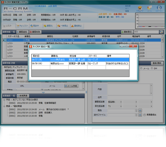Click the blue collapse arrow below customer details
Image resolution: width=166 pixels, height=147 pixels.
[x=43, y=92]
